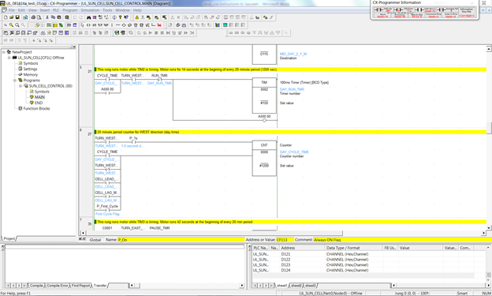
Task: Select the New Vertical line tool
Action: [112, 25]
